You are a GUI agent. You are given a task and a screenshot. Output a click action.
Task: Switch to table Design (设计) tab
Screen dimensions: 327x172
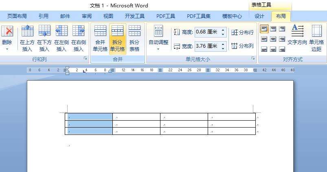259,16
